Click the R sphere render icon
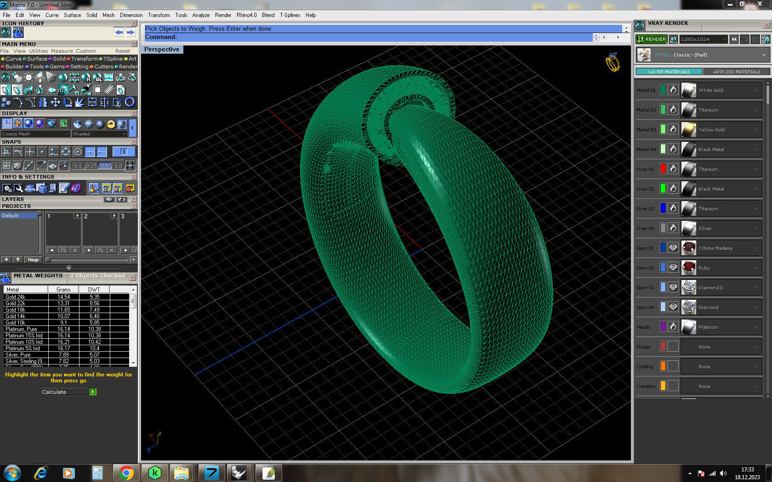 click(86, 77)
